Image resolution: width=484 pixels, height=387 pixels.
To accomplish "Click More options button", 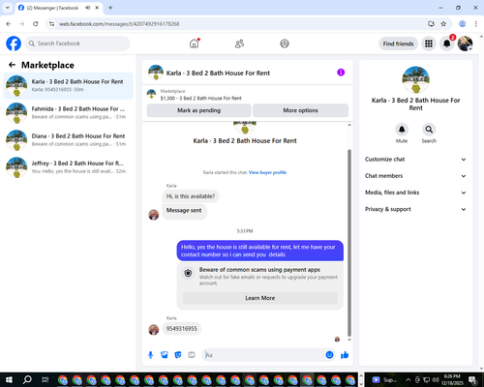I will point(300,110).
